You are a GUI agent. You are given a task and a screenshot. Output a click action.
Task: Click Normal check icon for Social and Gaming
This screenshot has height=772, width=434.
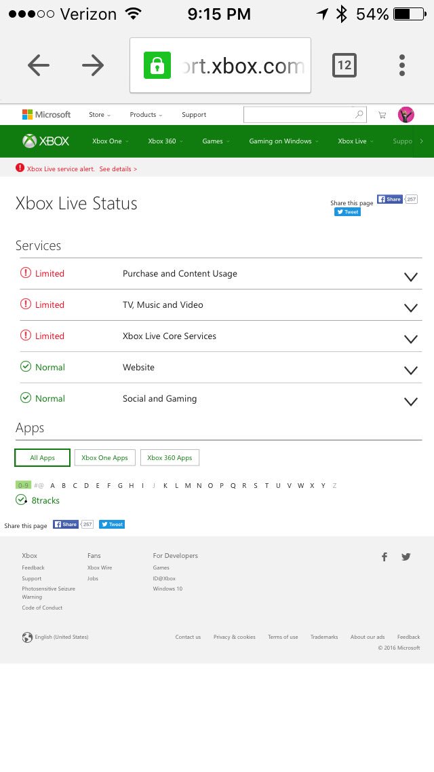tap(26, 398)
